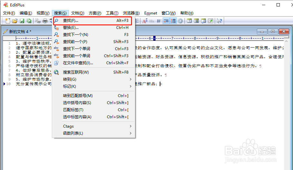293x170 pixels.
Task: Click the Find magnifier menu icon
Action: point(56,21)
